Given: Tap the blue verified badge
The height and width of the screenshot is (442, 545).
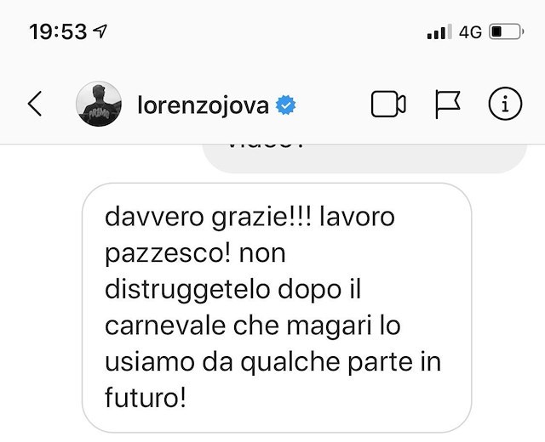Looking at the screenshot, I should tap(286, 105).
